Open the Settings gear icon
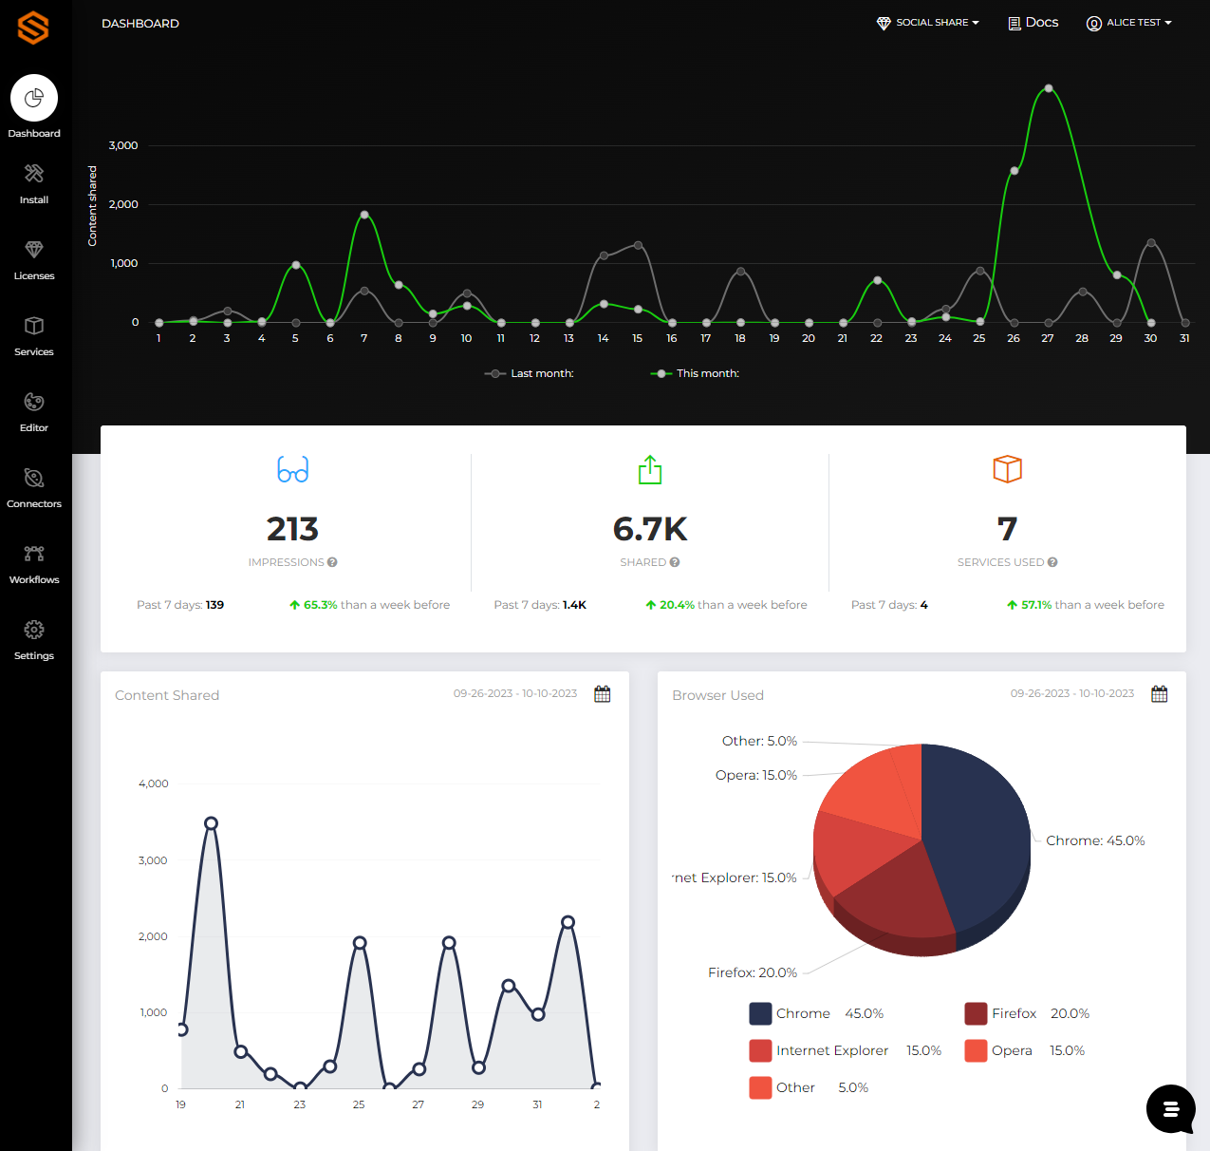 [x=34, y=630]
